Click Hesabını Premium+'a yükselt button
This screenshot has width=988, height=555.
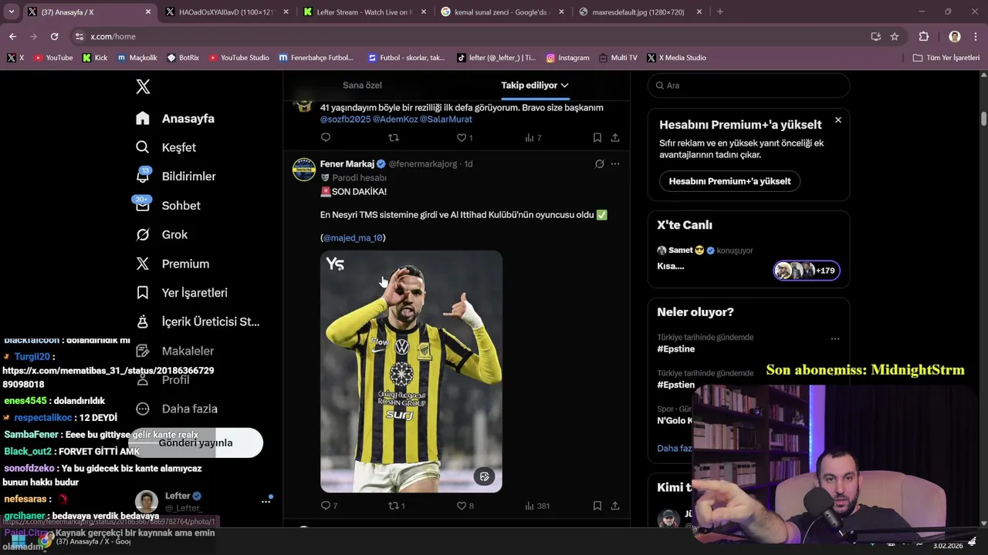(729, 181)
